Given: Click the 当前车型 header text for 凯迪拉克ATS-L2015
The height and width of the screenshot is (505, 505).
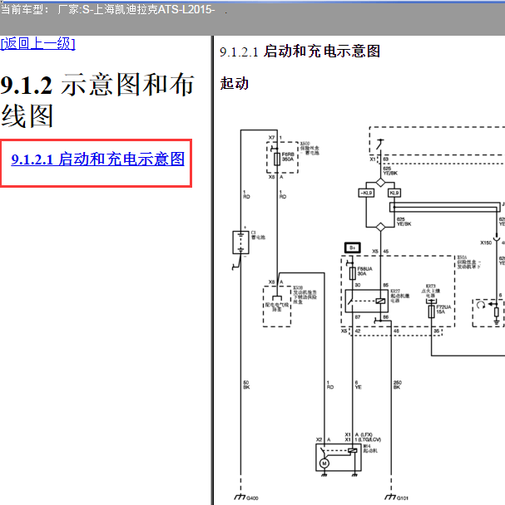Looking at the screenshot, I should click(x=108, y=9).
